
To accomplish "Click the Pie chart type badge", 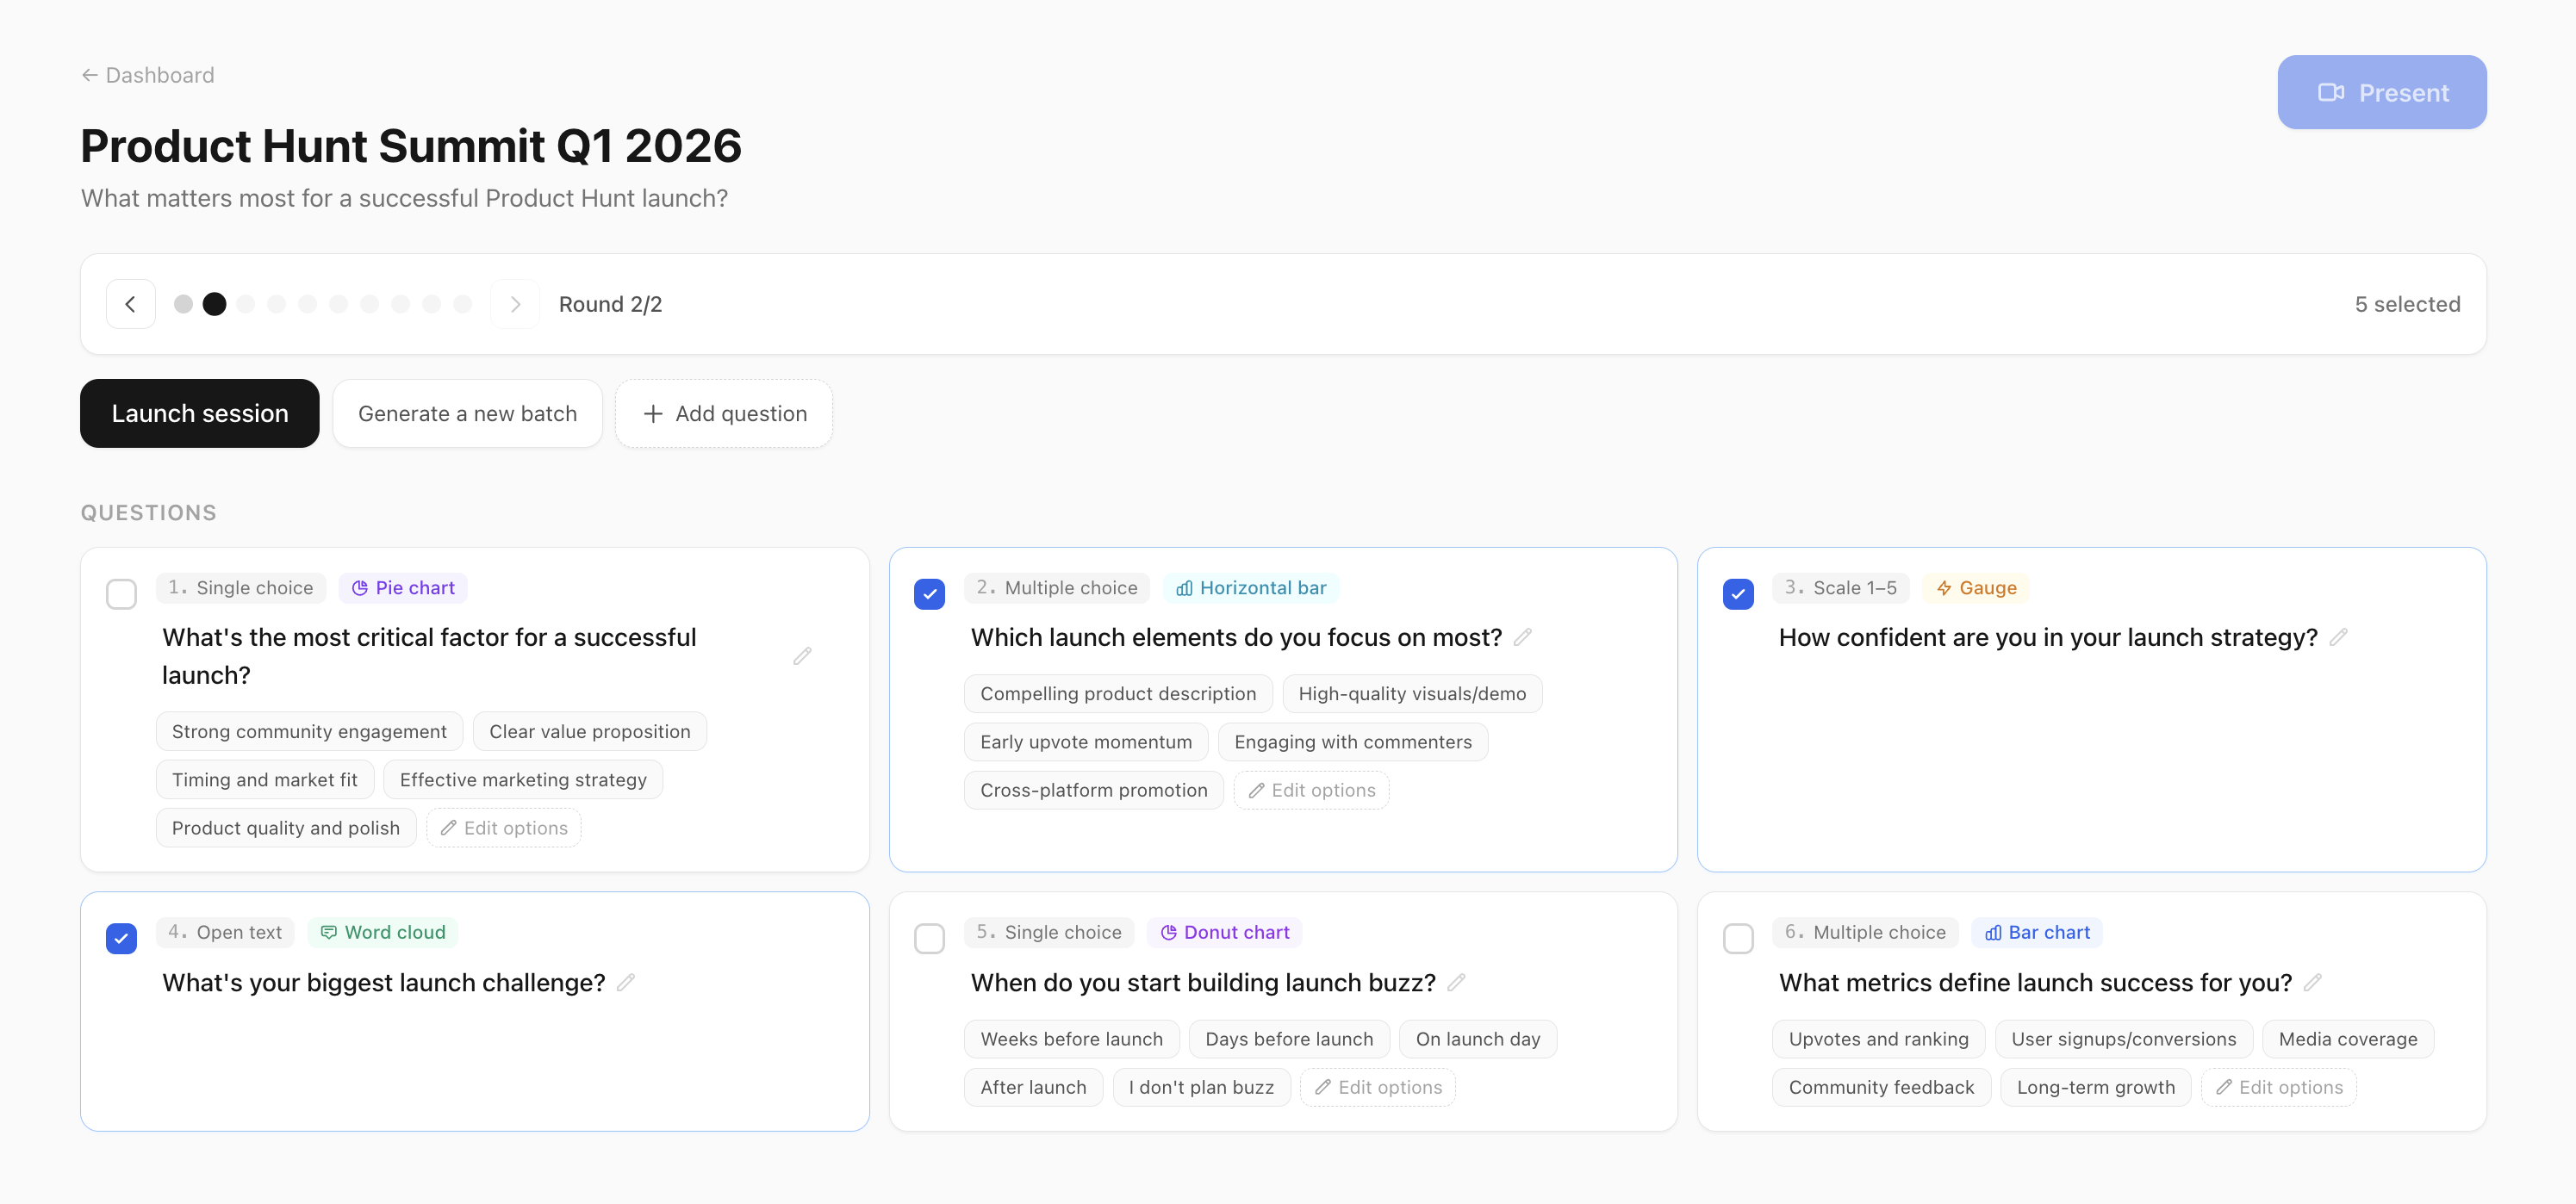I will [x=403, y=588].
